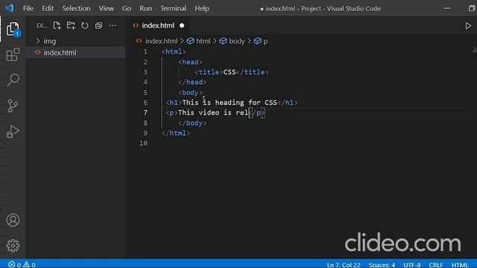The height and width of the screenshot is (268, 477).
Task: Click line number 10 in the gutter
Action: 143,143
